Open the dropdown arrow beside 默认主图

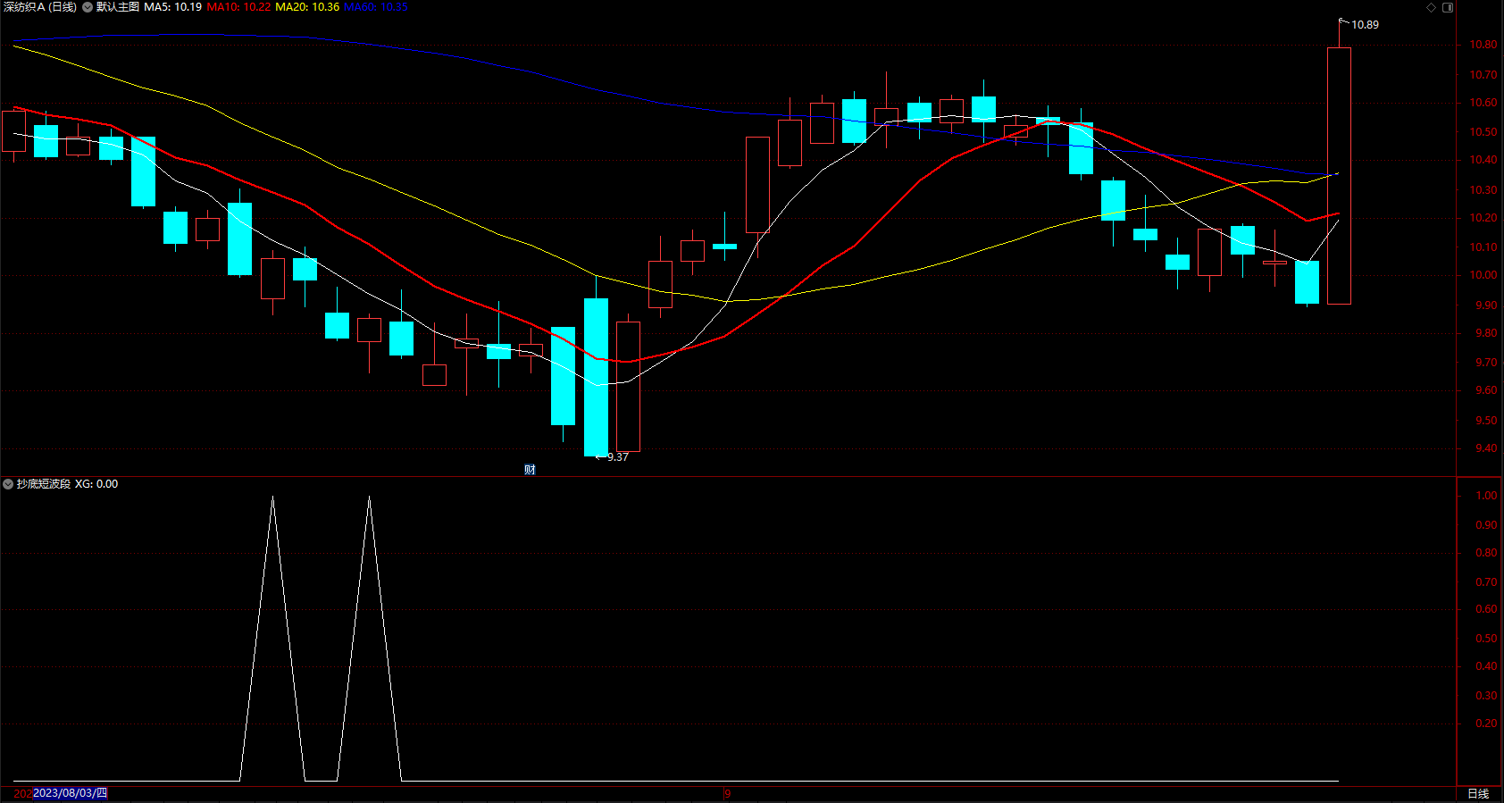88,7
